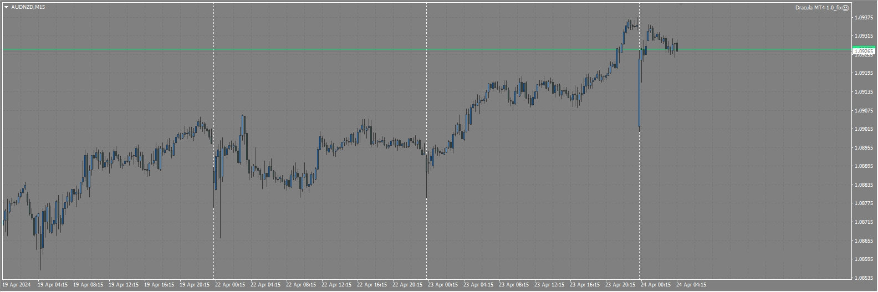Click the 1.08595 price scale label
The width and height of the screenshot is (878, 292).
tap(863, 259)
